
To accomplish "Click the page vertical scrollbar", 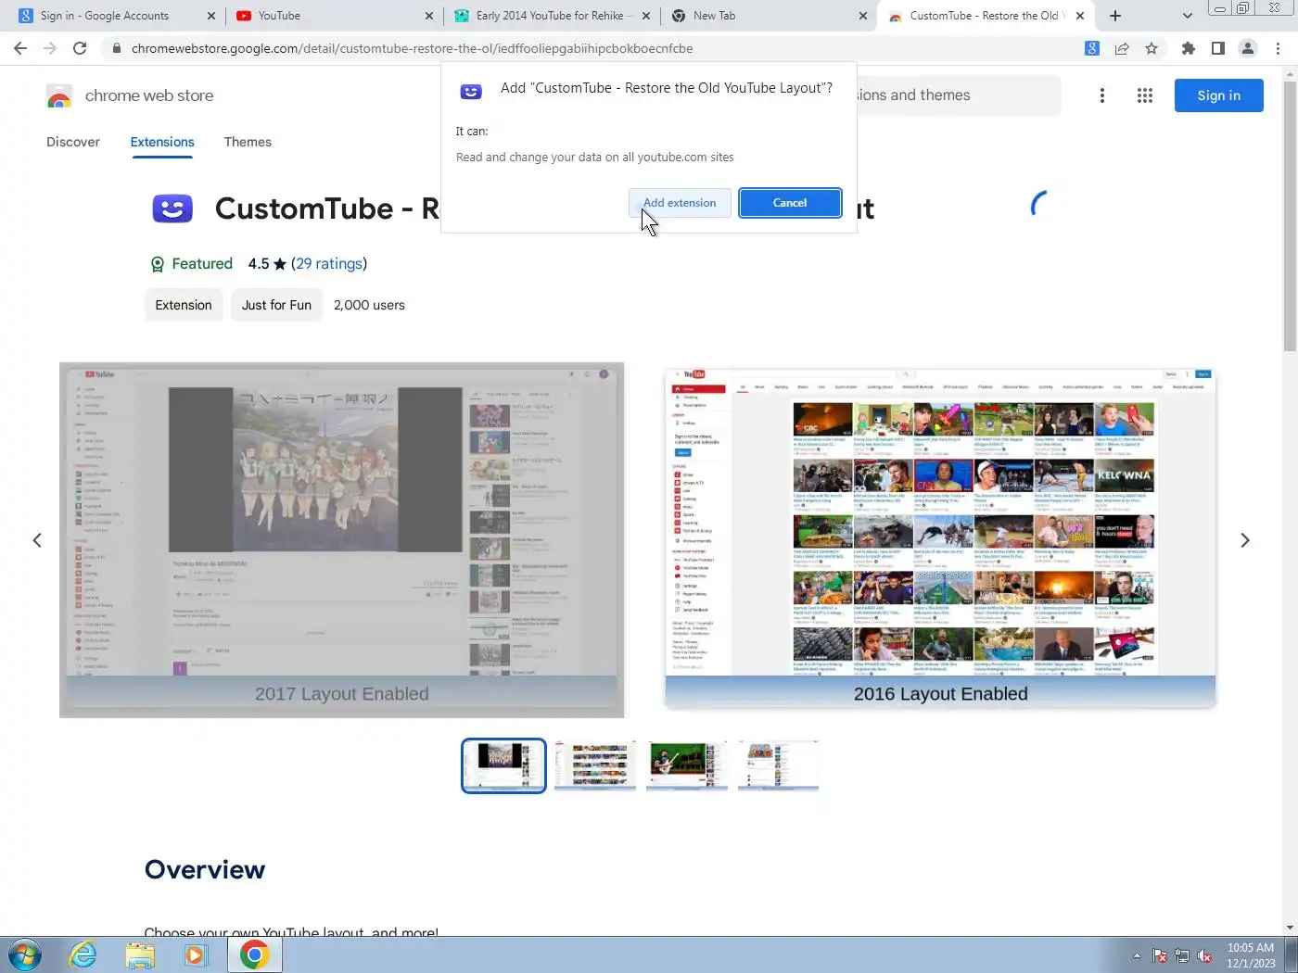I will coord(1290,215).
